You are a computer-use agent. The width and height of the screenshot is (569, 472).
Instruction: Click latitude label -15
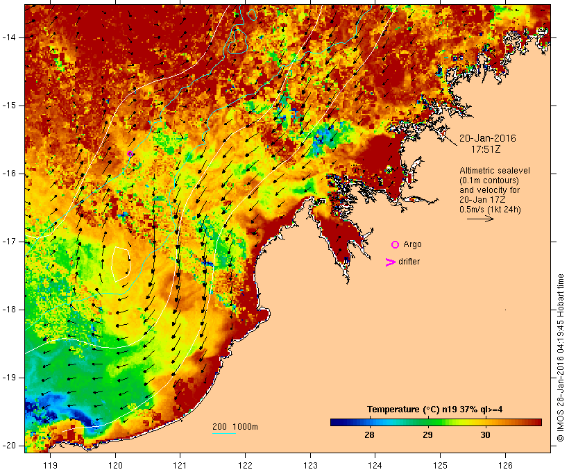8,106
